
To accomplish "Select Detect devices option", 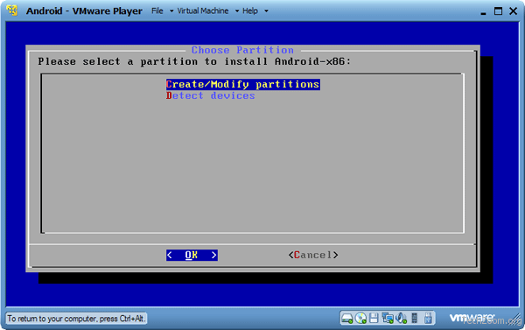I will tap(211, 95).
